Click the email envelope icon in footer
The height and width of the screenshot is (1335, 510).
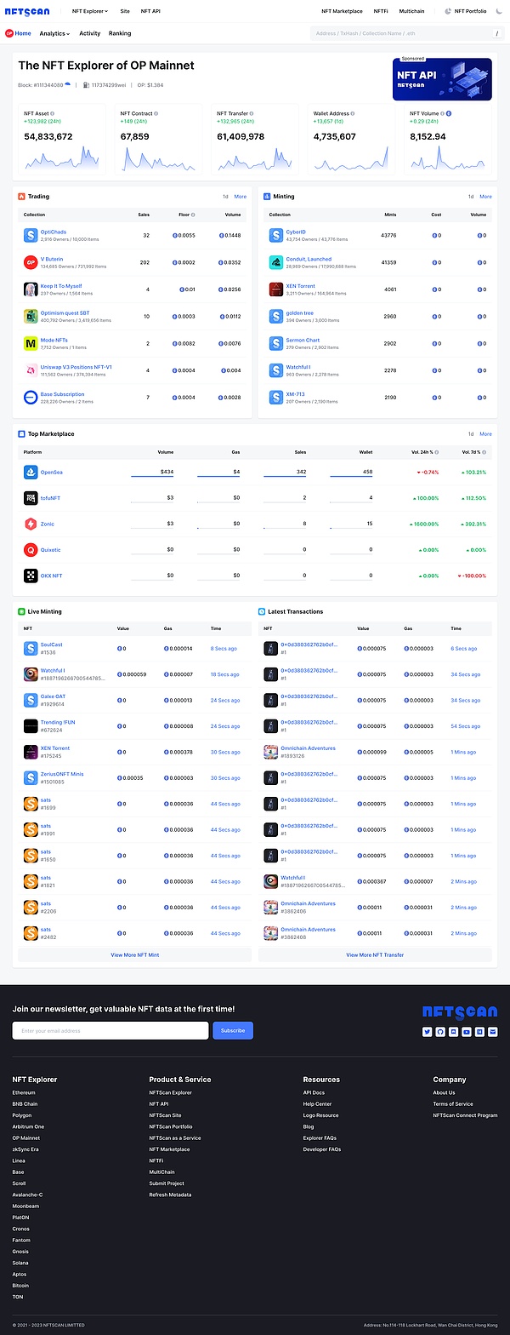click(493, 1032)
